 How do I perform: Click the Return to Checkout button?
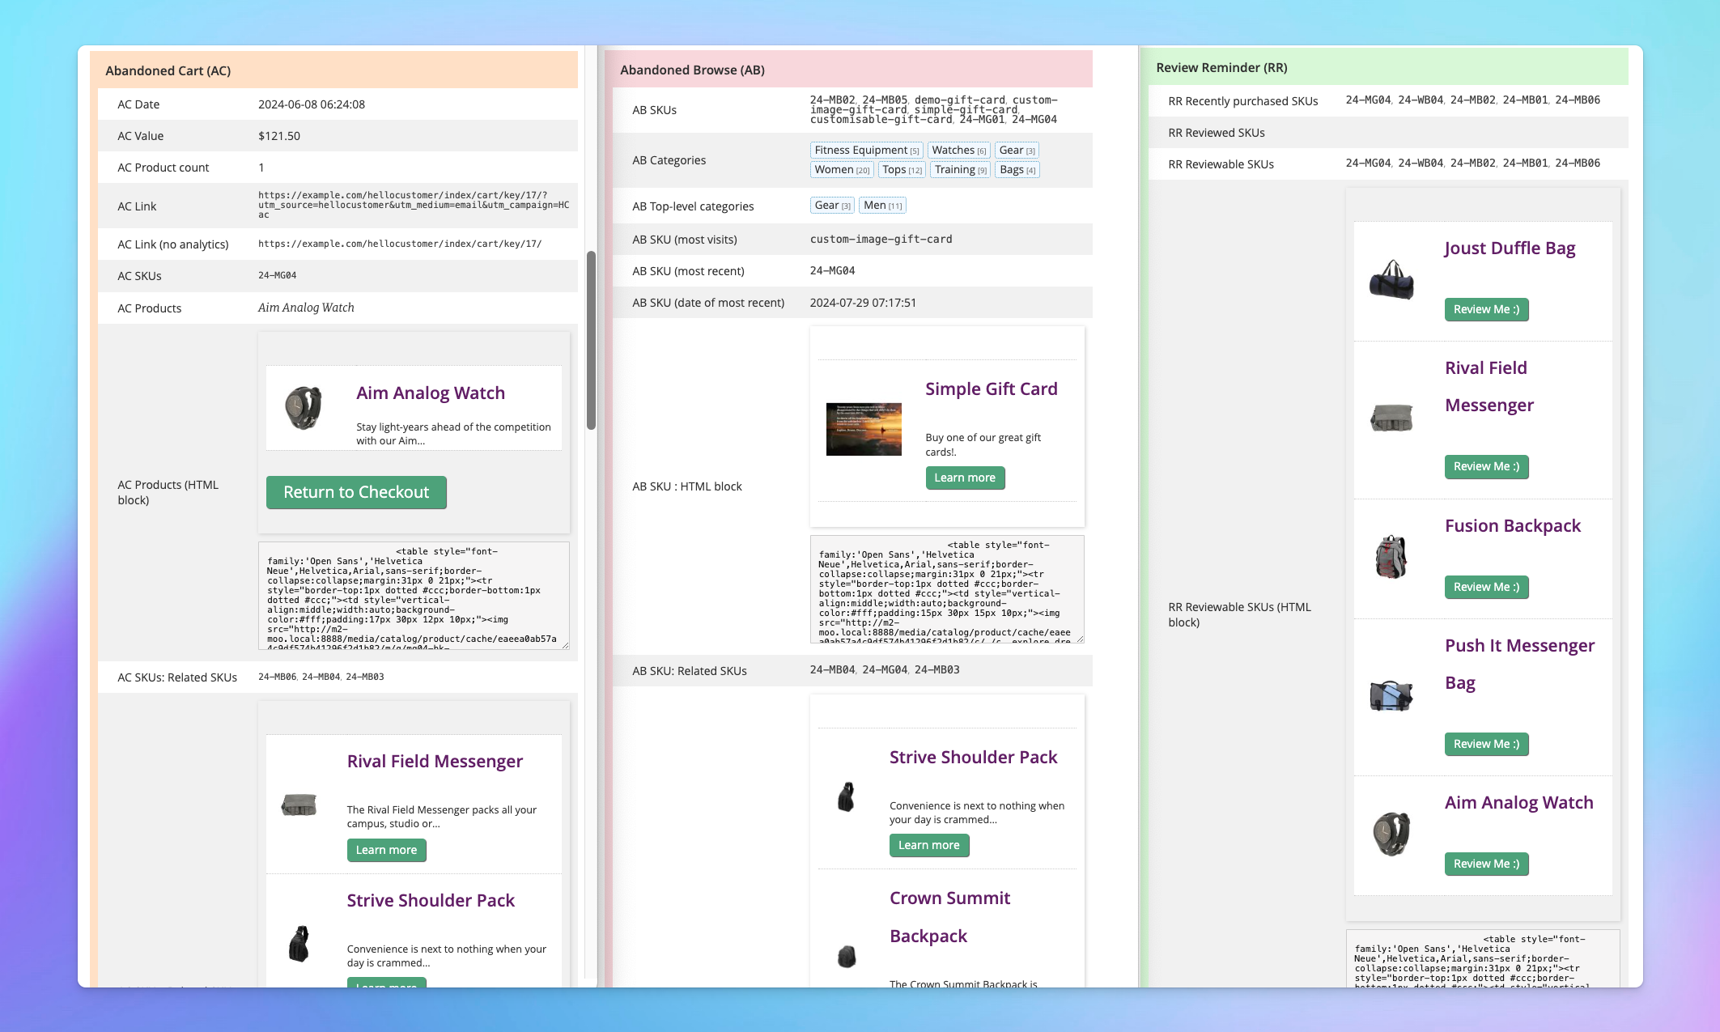pos(356,492)
